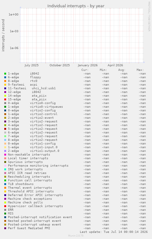Image resolution: width=152 pixels, height=239 pixels.
Task: Click the yellow swatch beside 9-fasteoi acpi
Action: [x=5, y=85]
